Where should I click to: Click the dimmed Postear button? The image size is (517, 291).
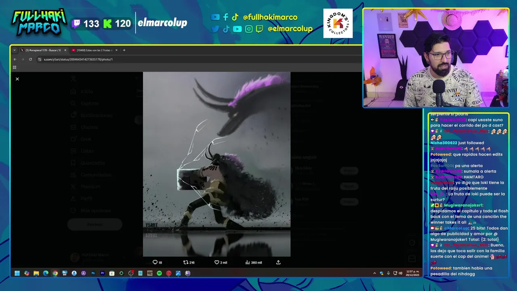(x=95, y=224)
